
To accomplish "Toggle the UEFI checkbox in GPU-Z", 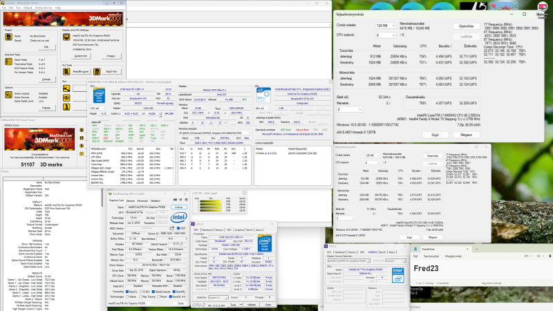I will tap(178, 228).
